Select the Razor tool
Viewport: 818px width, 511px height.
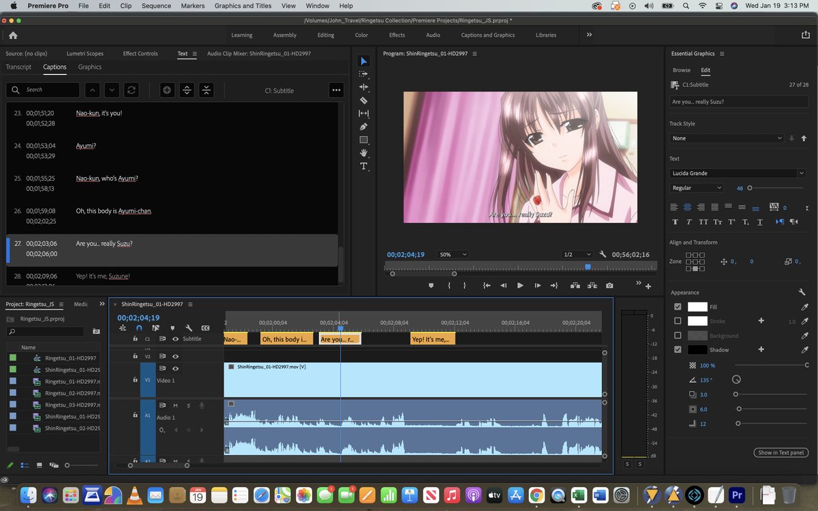click(x=363, y=100)
